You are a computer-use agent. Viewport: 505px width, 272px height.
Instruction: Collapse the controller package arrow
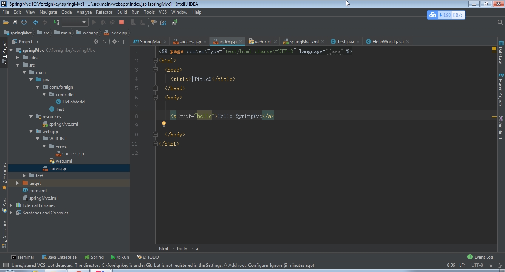[44, 95]
